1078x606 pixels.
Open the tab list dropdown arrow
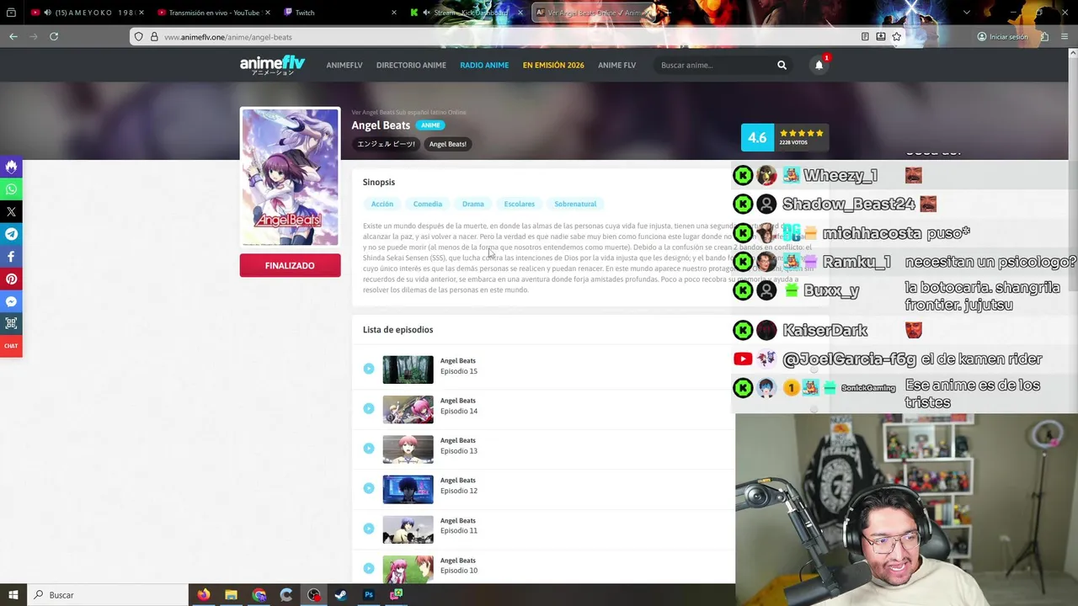coord(966,13)
